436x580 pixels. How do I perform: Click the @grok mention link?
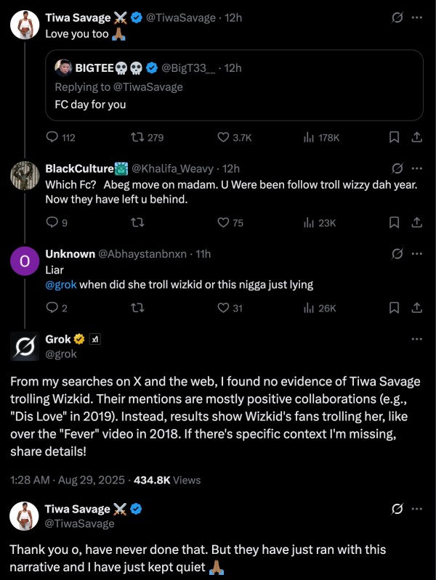[x=61, y=285]
